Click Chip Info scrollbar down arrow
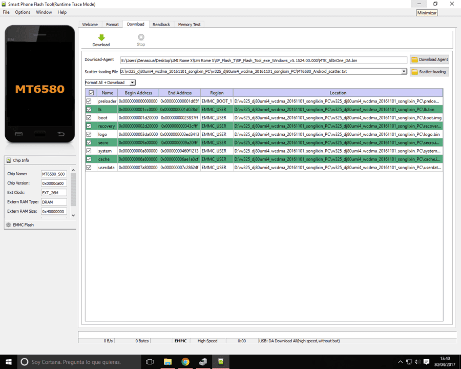The image size is (461, 369). pos(73,215)
